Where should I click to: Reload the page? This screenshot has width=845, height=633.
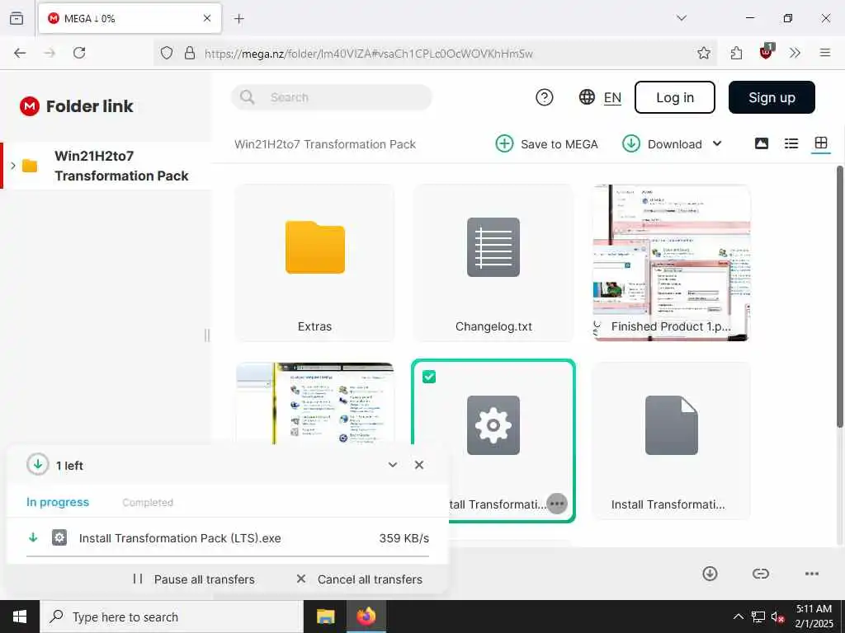click(x=79, y=53)
